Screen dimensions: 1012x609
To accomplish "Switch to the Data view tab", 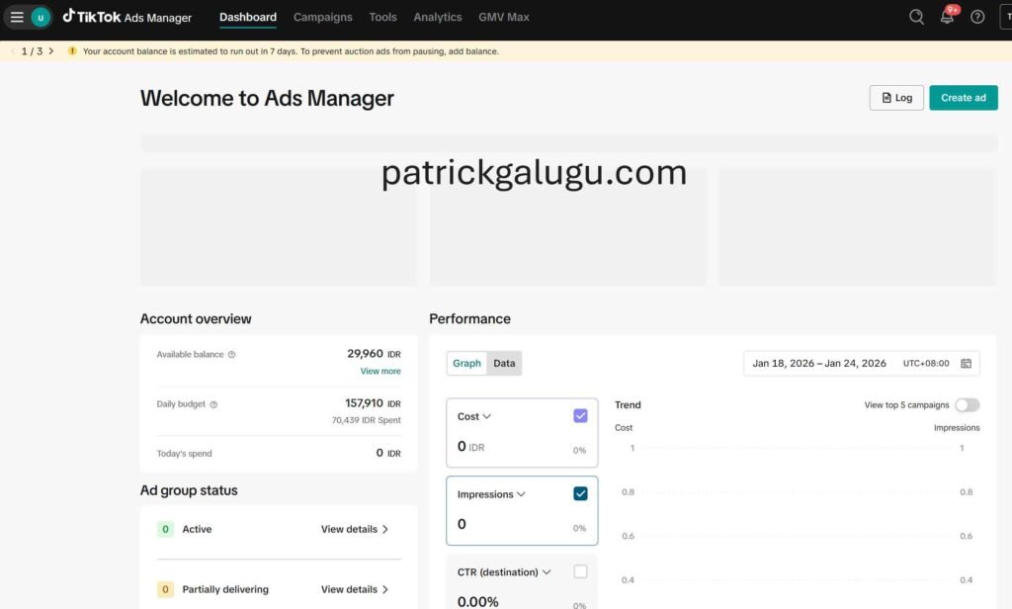I will pos(504,364).
